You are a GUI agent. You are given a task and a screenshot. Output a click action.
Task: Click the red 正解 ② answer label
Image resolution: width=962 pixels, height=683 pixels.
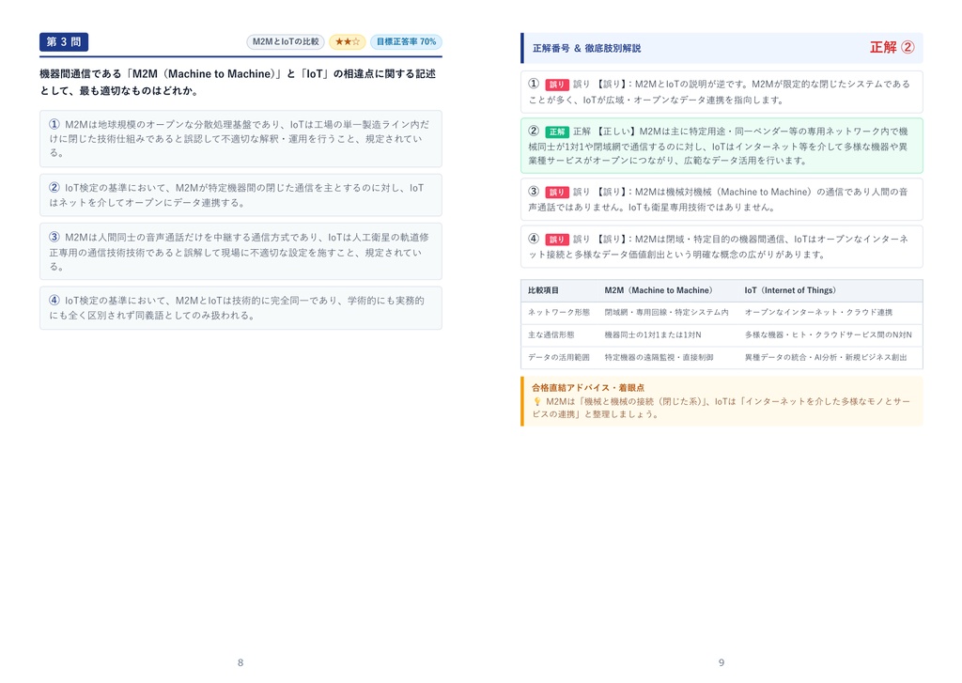(892, 47)
